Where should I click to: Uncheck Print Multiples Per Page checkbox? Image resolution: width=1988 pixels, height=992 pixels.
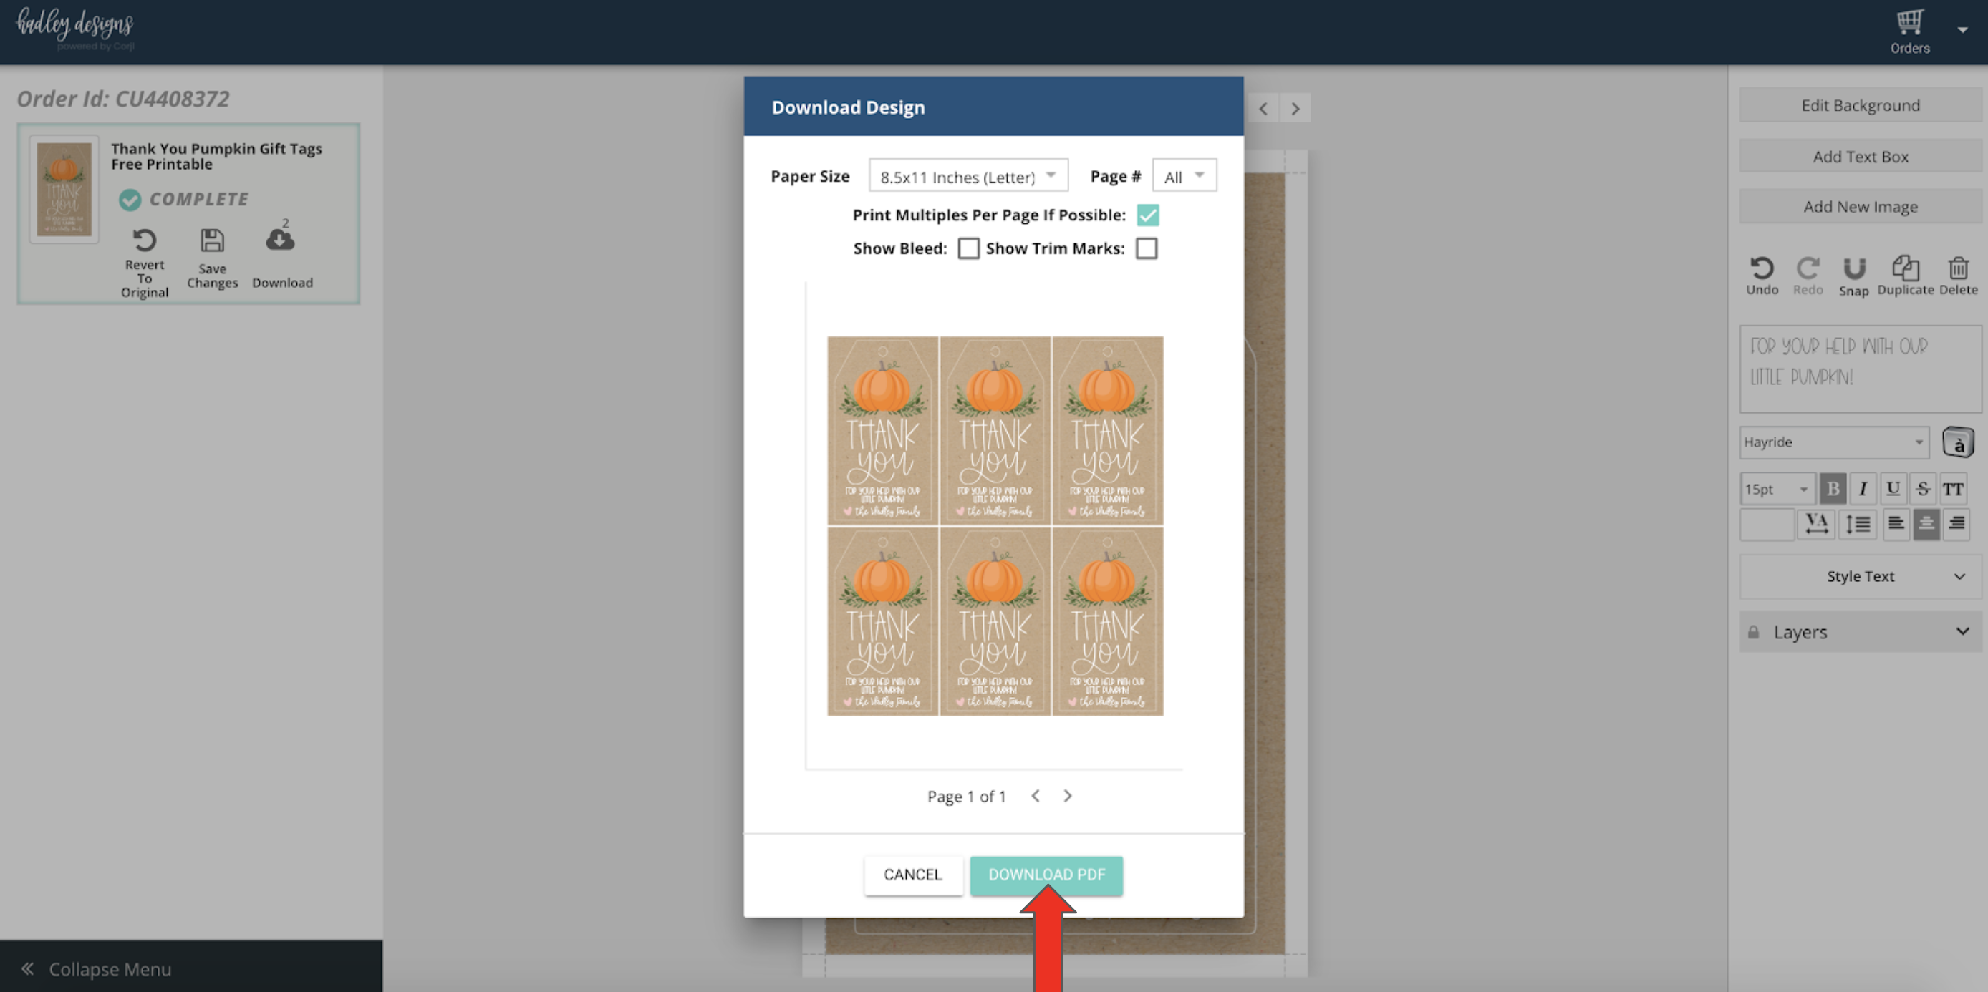coord(1147,215)
